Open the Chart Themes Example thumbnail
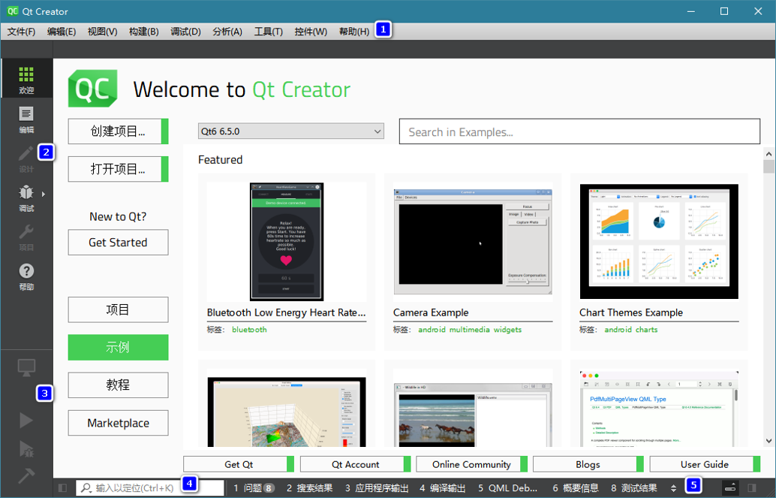Image resolution: width=776 pixels, height=498 pixels. pos(659,242)
